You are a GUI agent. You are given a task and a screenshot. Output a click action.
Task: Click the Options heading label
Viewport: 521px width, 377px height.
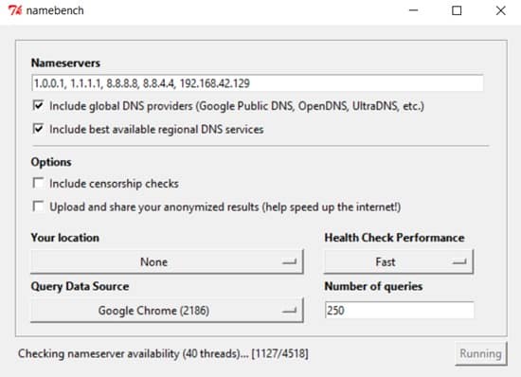(51, 162)
